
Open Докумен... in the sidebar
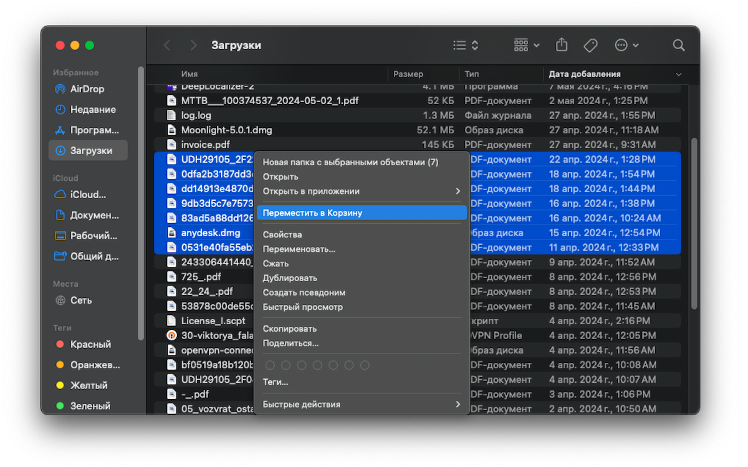[x=88, y=215]
